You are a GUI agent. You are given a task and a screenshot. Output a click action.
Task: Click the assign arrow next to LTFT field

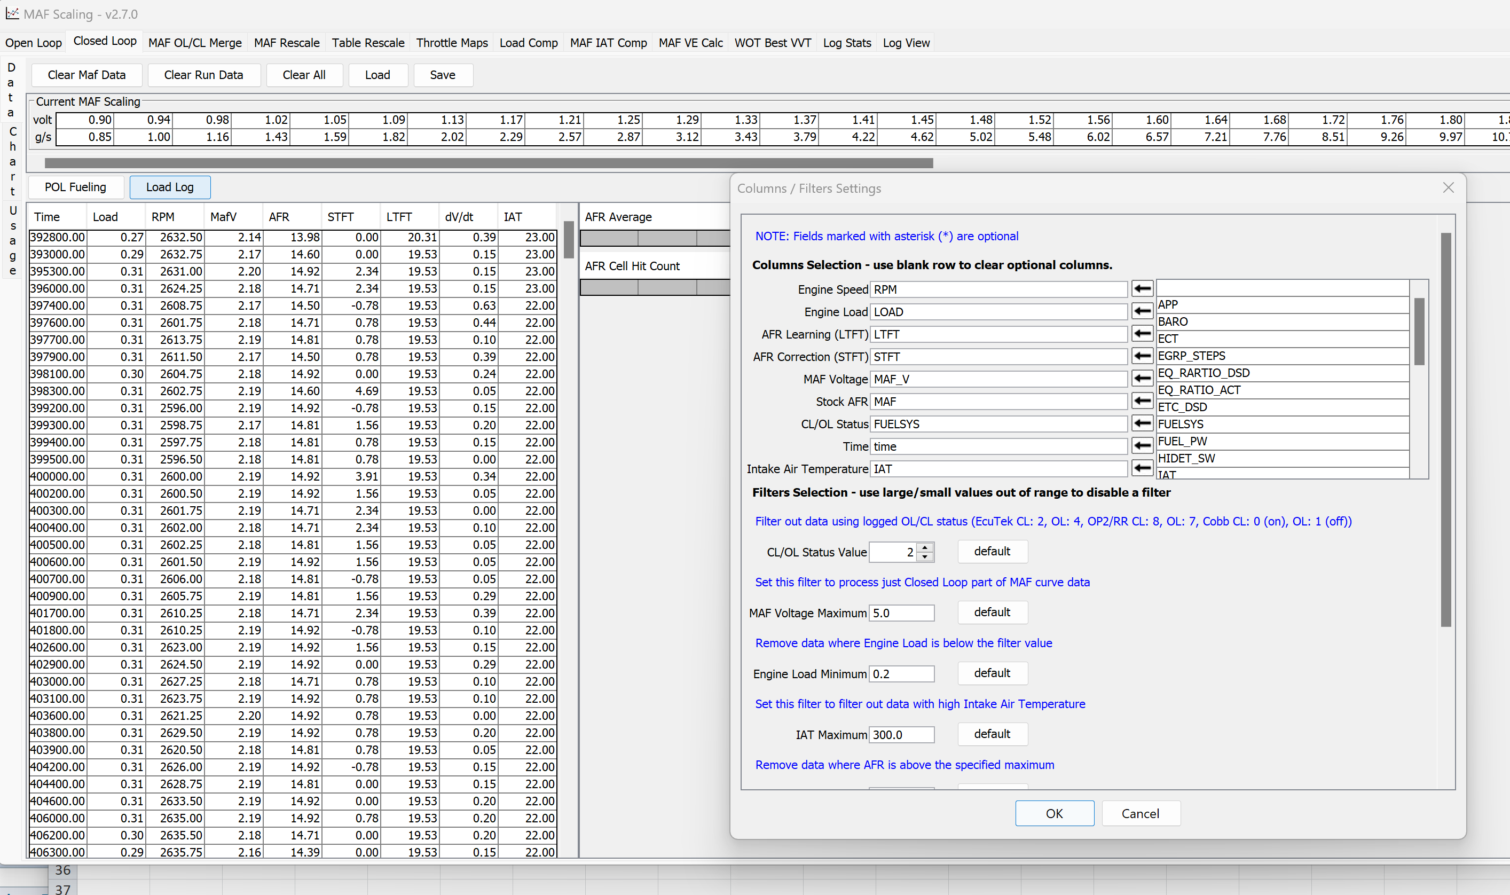coord(1142,334)
